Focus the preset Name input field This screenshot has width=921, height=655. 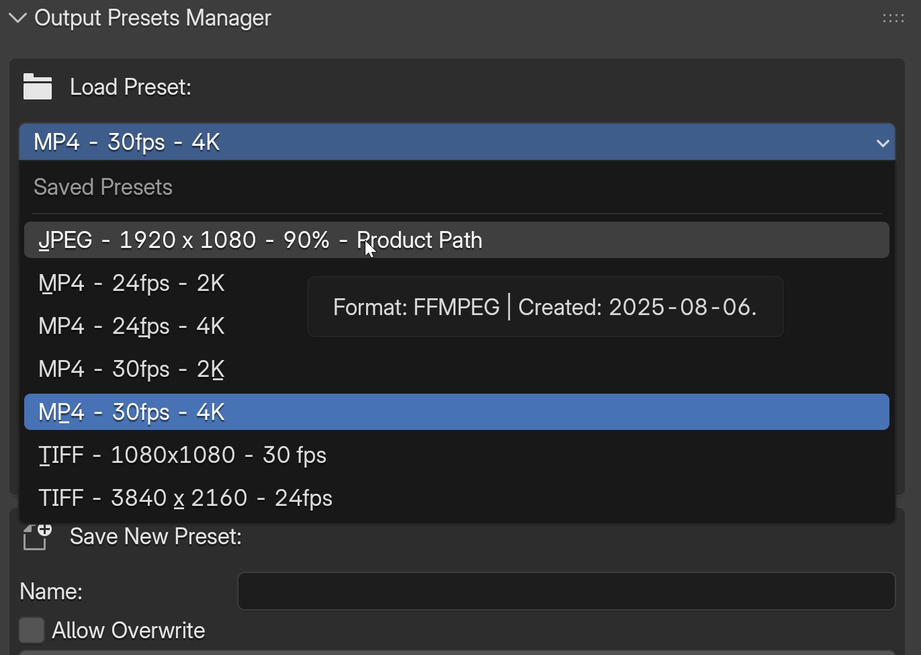[x=566, y=591]
